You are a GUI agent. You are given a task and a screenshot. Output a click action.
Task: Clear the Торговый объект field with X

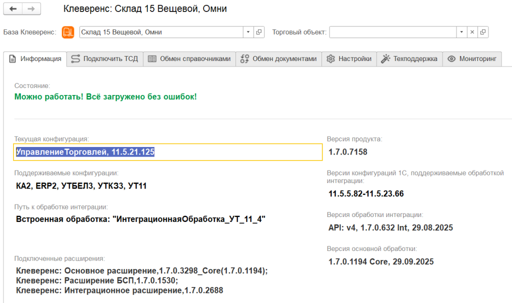tap(472, 32)
